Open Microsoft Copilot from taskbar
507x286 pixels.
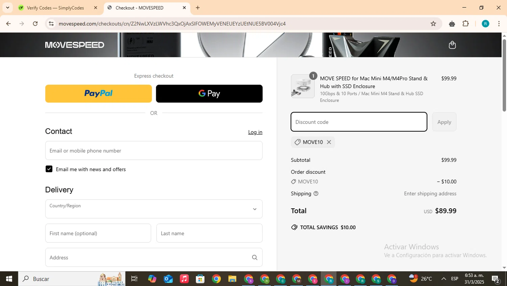[x=152, y=279]
